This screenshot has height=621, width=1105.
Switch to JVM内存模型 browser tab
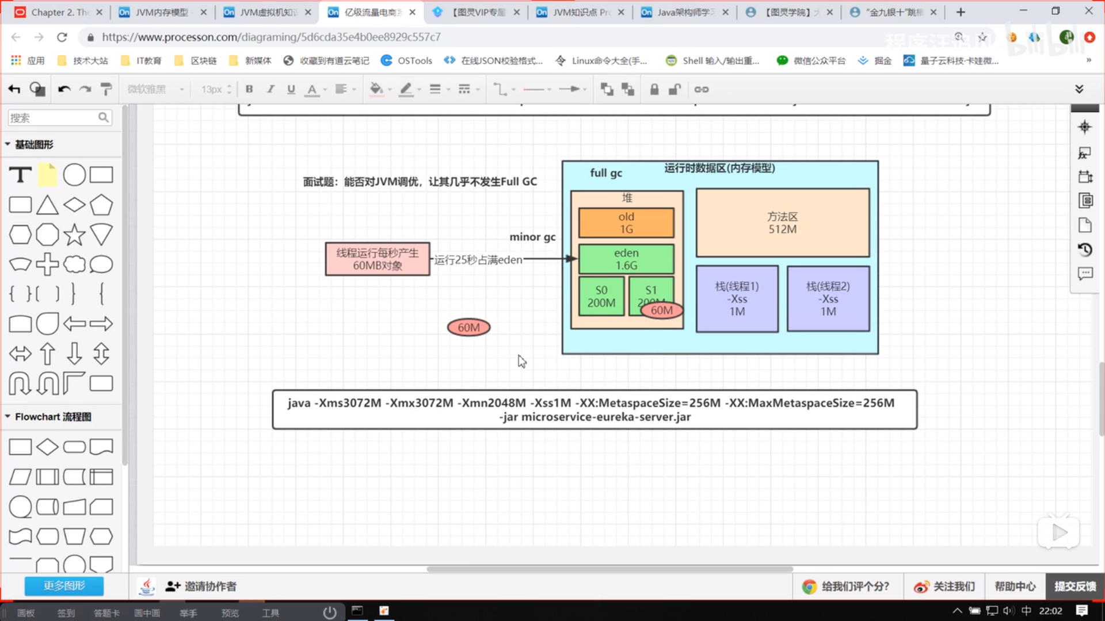point(162,12)
